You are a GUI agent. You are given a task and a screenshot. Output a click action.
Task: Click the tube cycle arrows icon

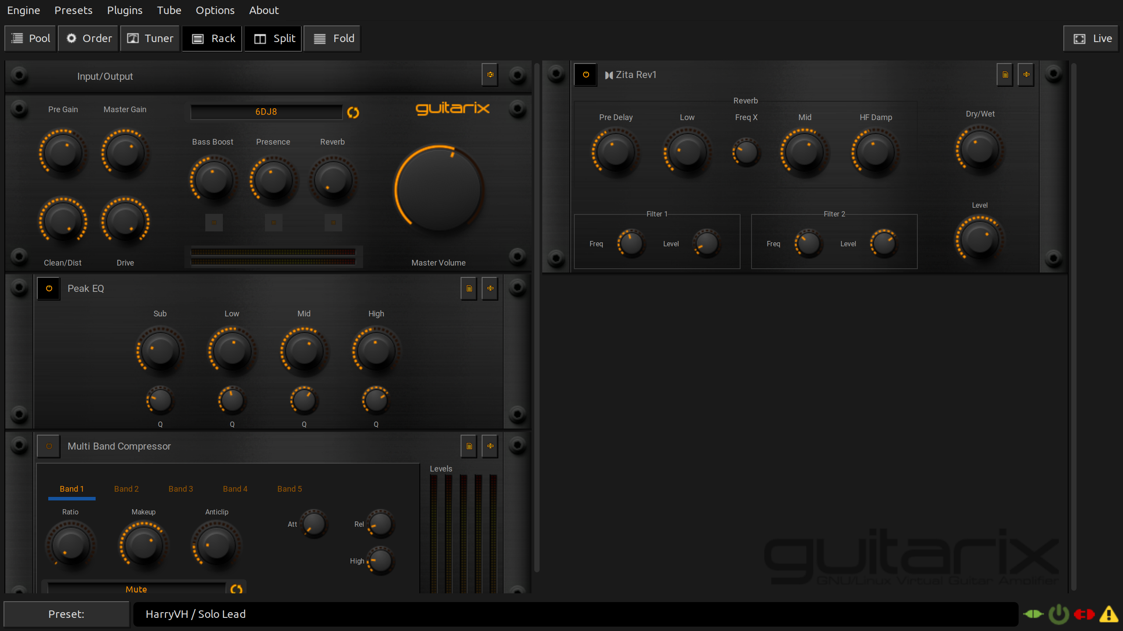point(353,113)
